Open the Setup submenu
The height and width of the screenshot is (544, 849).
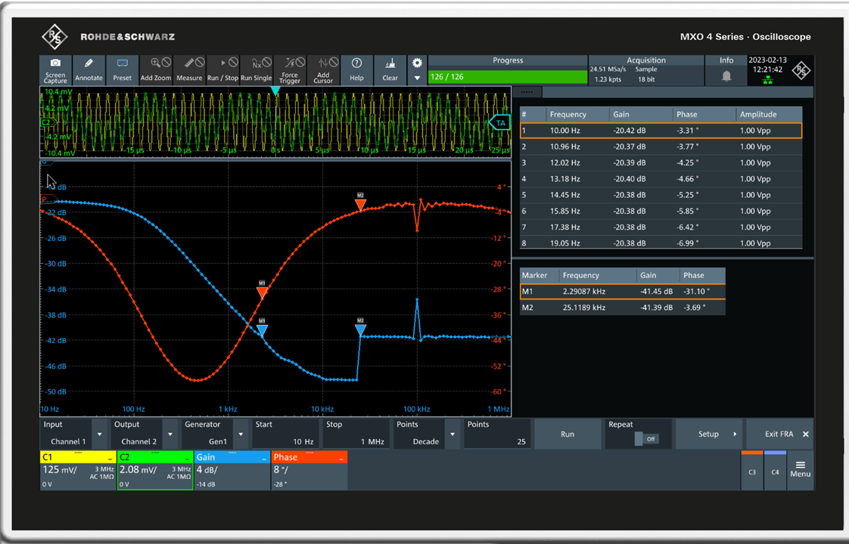(x=713, y=434)
